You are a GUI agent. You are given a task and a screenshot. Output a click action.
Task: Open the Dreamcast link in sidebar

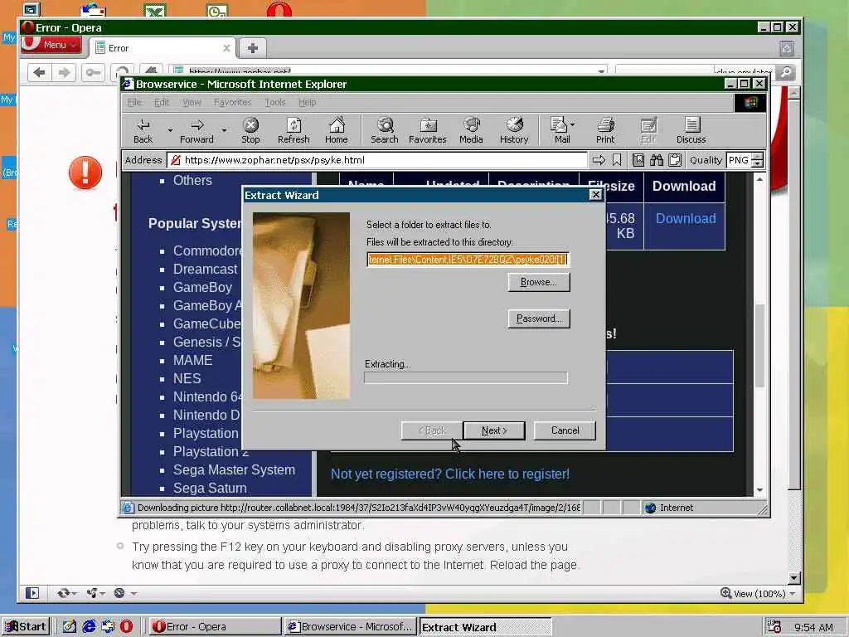(206, 270)
